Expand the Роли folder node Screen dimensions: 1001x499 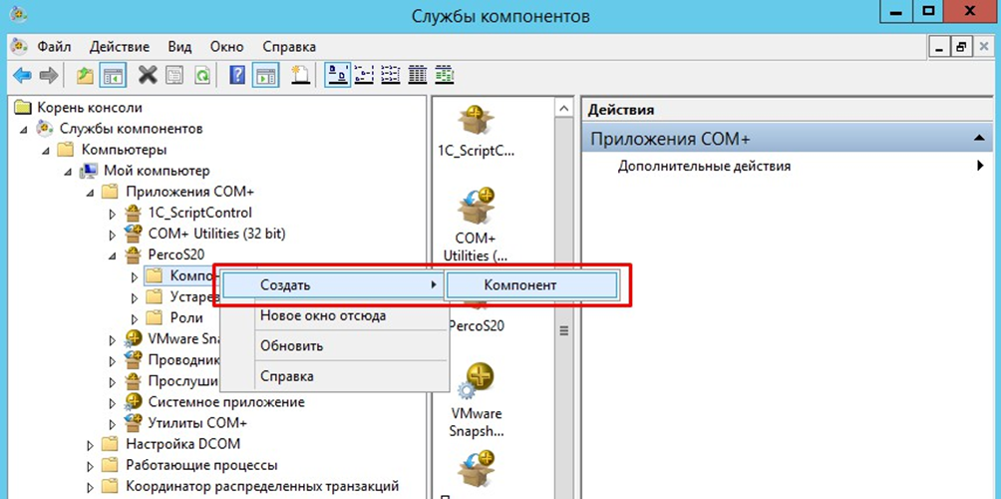(134, 318)
